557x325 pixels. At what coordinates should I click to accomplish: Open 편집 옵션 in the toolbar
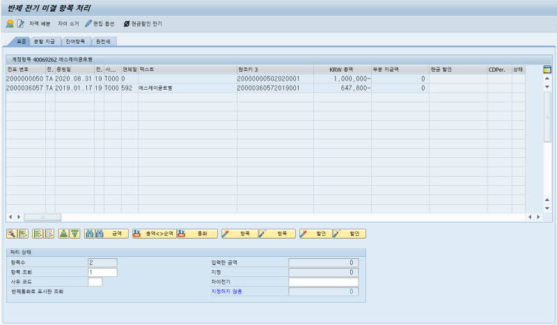[x=100, y=24]
